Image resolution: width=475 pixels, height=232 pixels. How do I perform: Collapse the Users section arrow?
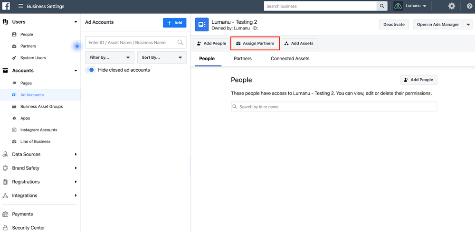pos(76,22)
